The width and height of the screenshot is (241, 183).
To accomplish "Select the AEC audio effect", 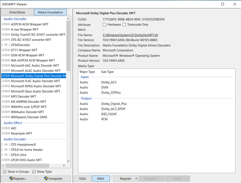I will (x=34, y=128).
